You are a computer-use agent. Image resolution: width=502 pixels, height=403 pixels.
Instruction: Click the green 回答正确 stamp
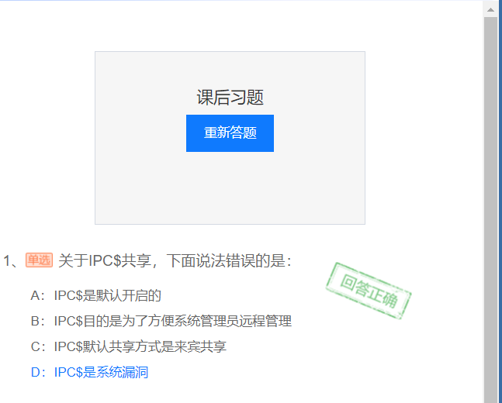pos(369,291)
